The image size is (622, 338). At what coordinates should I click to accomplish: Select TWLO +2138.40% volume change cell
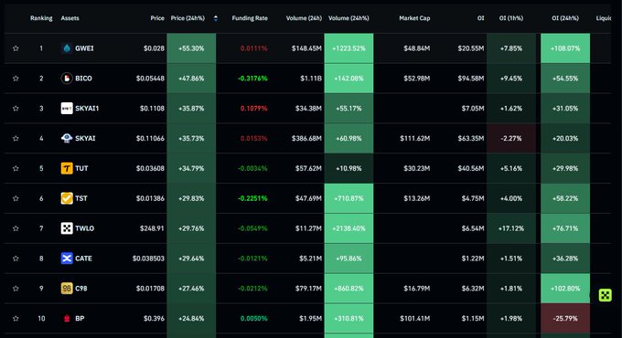pos(349,228)
